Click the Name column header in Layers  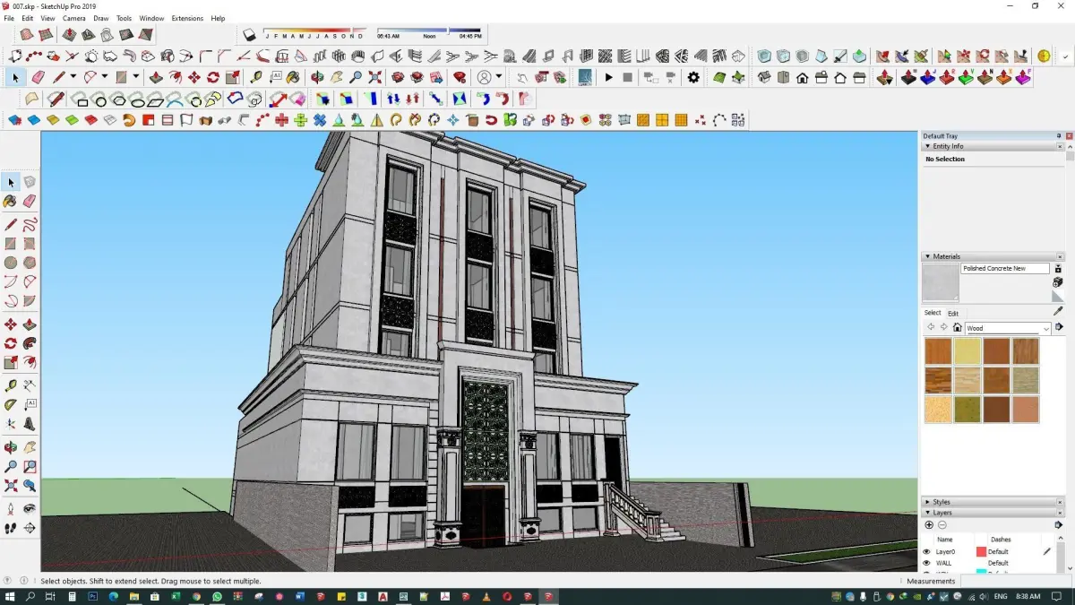tap(944, 540)
